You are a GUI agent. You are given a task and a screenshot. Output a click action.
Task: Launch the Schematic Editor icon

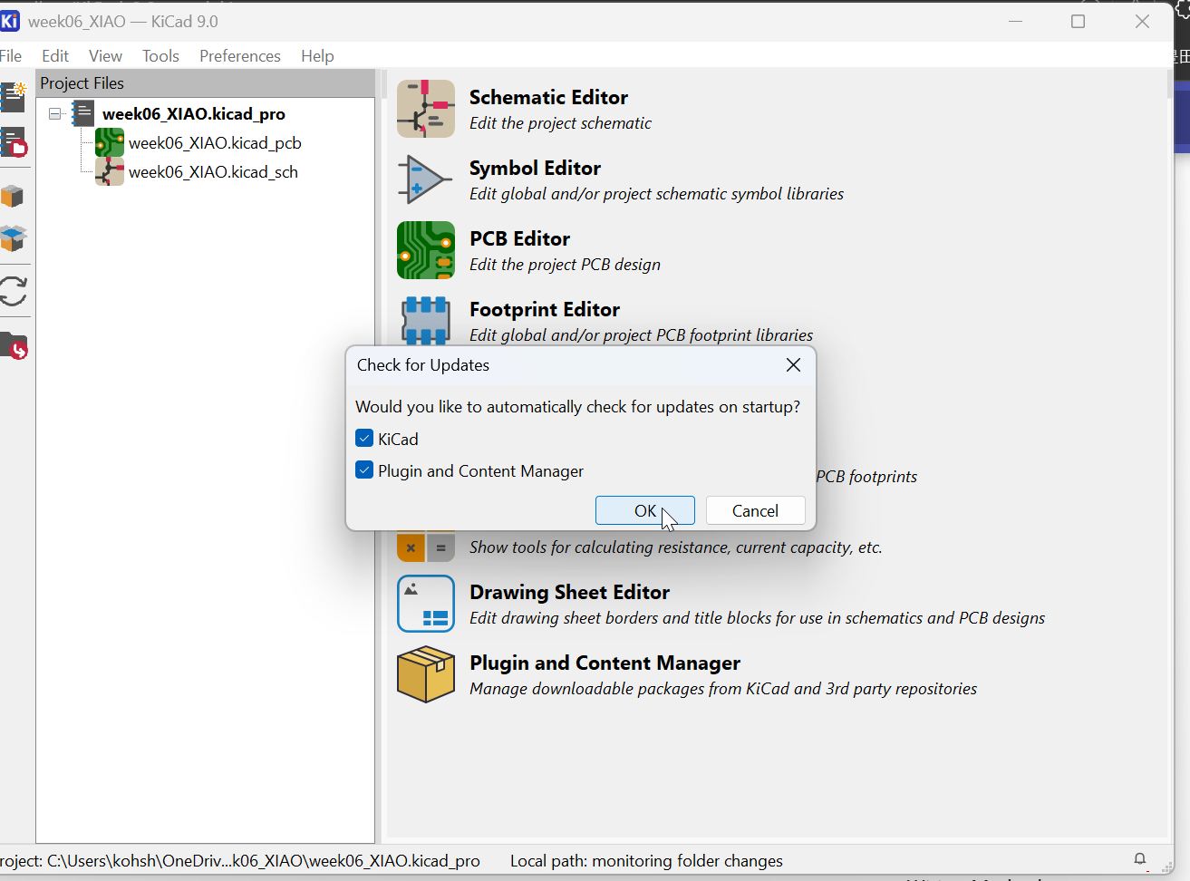coord(426,109)
